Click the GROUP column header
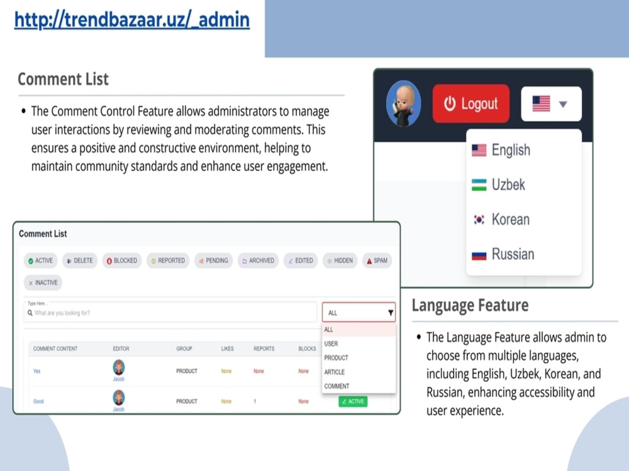 pos(184,349)
